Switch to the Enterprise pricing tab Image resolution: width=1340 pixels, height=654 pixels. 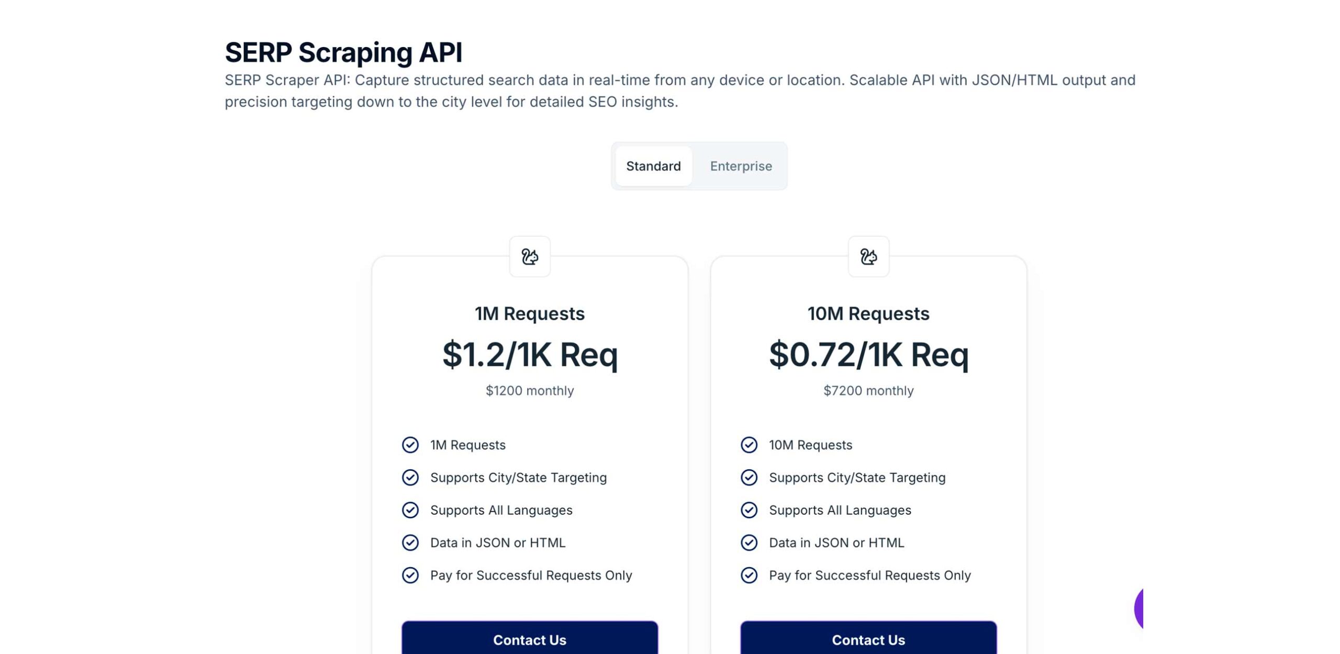[741, 166]
